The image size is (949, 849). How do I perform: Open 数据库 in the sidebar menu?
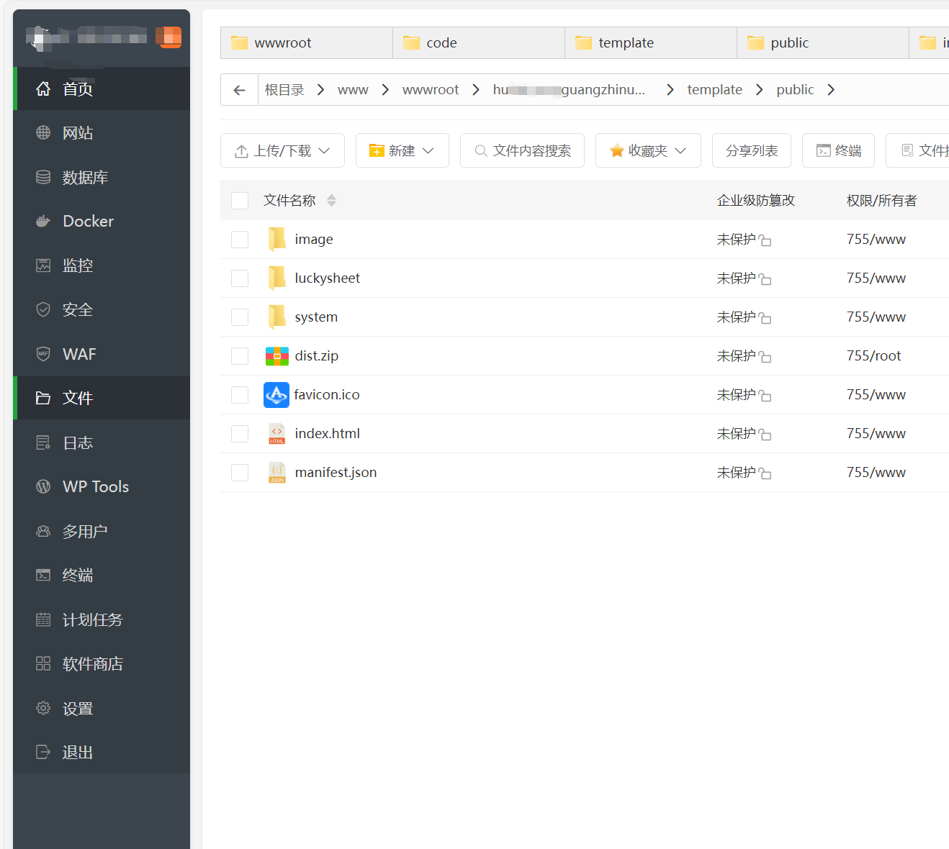tap(85, 178)
